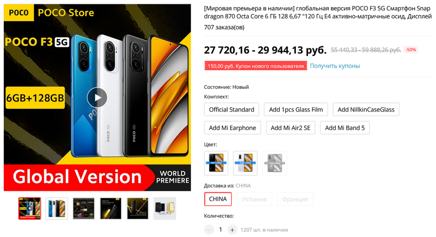The height and width of the screenshot is (237, 436).
Task: Play the product video on main image
Action: (x=97, y=98)
